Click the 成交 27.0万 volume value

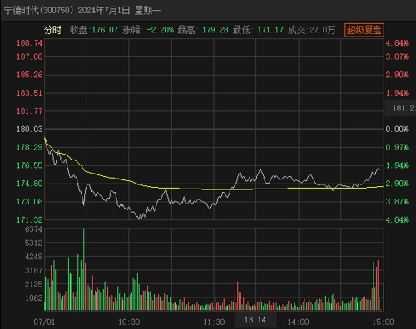point(322,30)
